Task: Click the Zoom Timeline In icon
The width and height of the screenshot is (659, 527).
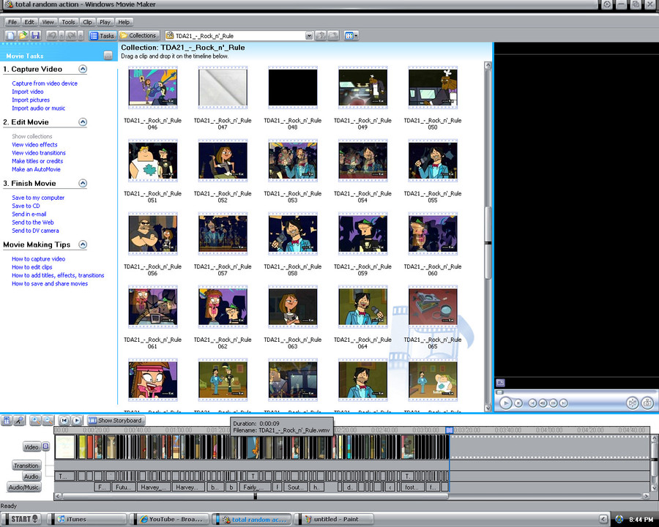Action: 36,420
